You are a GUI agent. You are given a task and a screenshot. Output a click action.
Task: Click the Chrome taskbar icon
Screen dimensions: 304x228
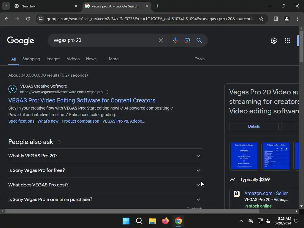178,221
